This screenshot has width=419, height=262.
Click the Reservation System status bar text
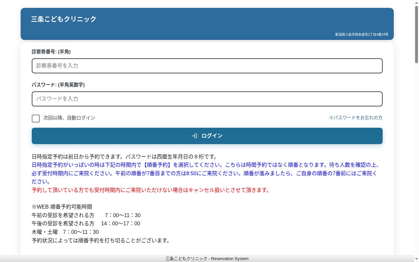207,259
